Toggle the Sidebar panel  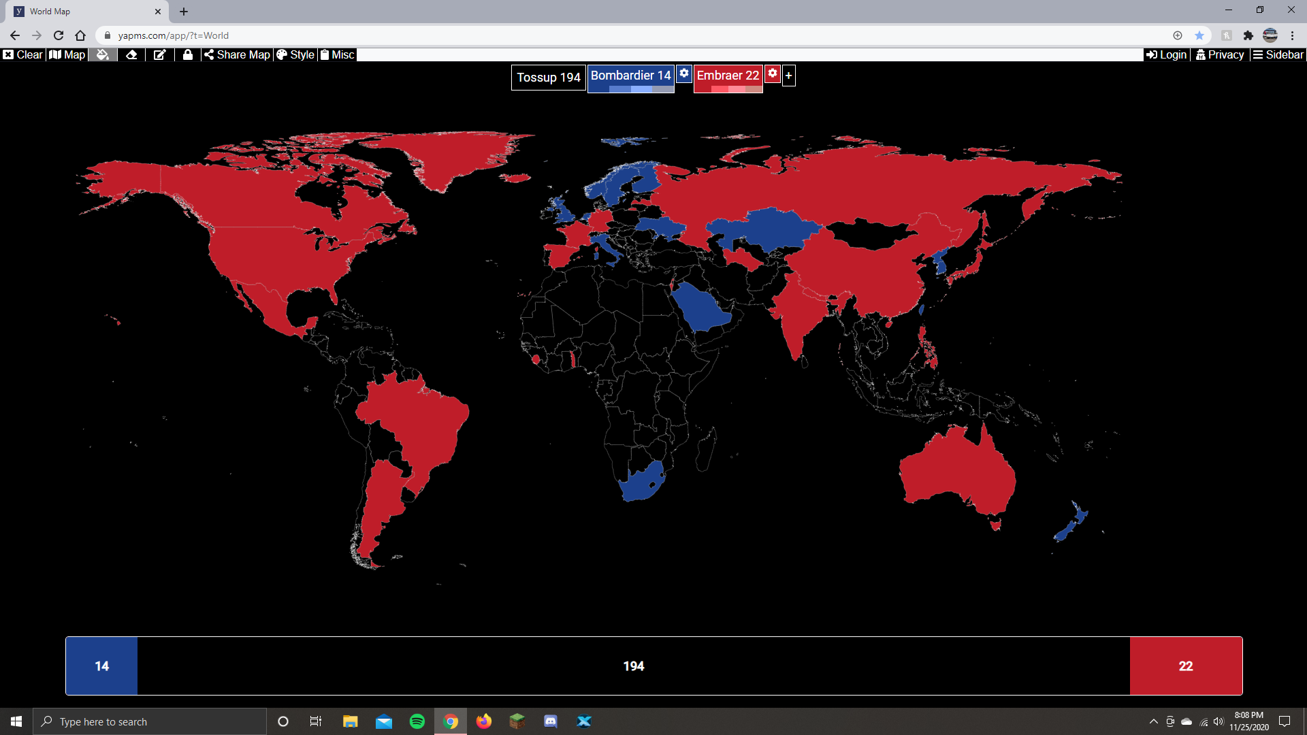1278,54
